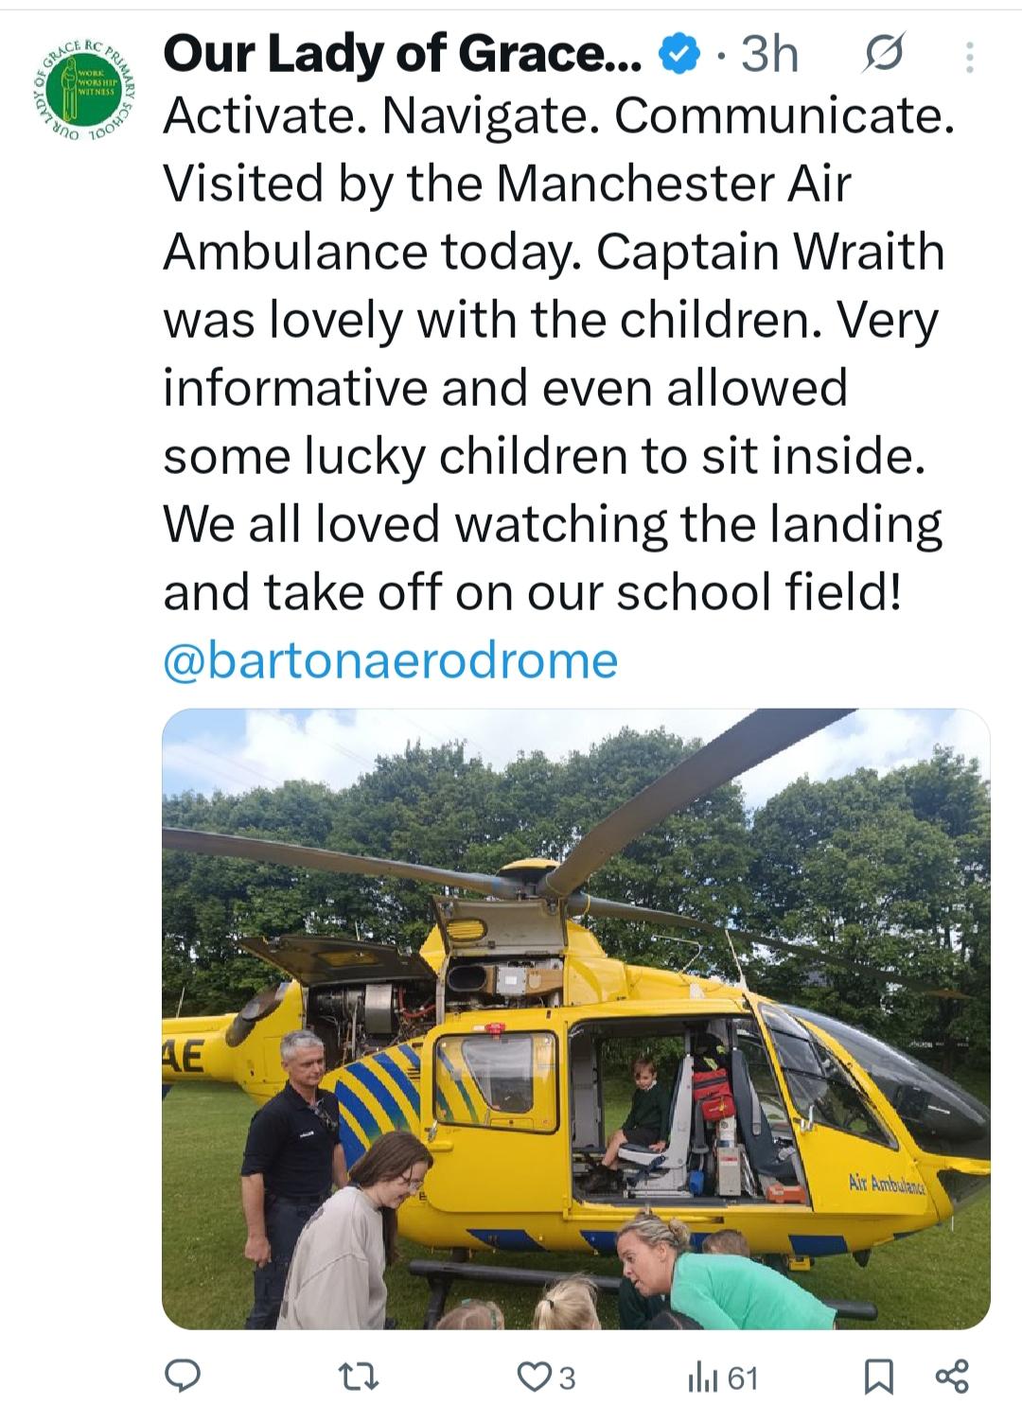View tweet analytics showing 61 views
1022x1404 pixels.
(x=723, y=1377)
